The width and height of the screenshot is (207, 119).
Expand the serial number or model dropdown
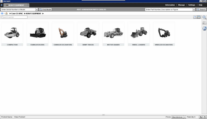37,10
